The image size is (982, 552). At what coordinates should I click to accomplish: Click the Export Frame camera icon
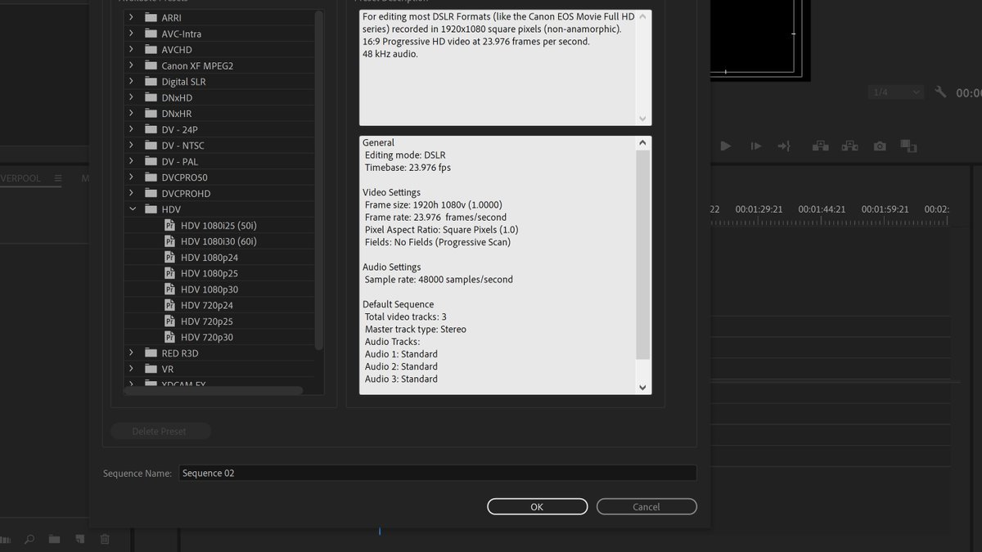pyautogui.click(x=880, y=146)
